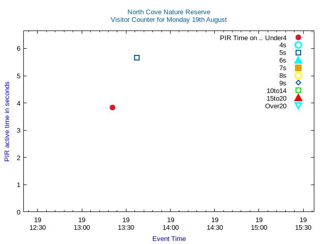
Task: Click the red data point near 13:20
Action: click(x=112, y=107)
